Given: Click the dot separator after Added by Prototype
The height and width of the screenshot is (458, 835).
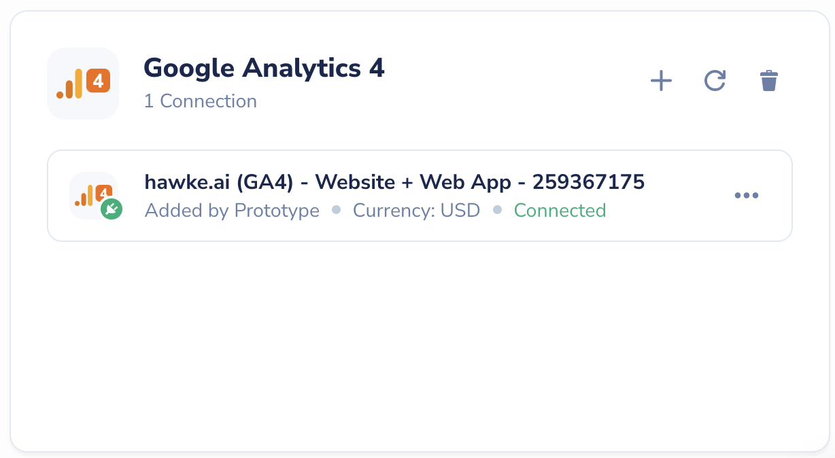Looking at the screenshot, I should 336,211.
